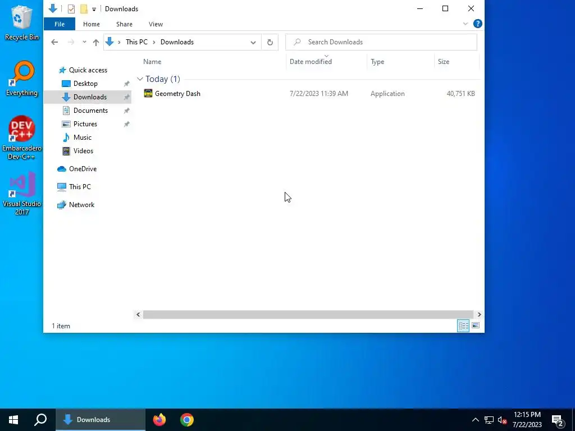The width and height of the screenshot is (575, 431).
Task: Select Visual Studio 2017 desktop shortcut
Action: point(22,193)
